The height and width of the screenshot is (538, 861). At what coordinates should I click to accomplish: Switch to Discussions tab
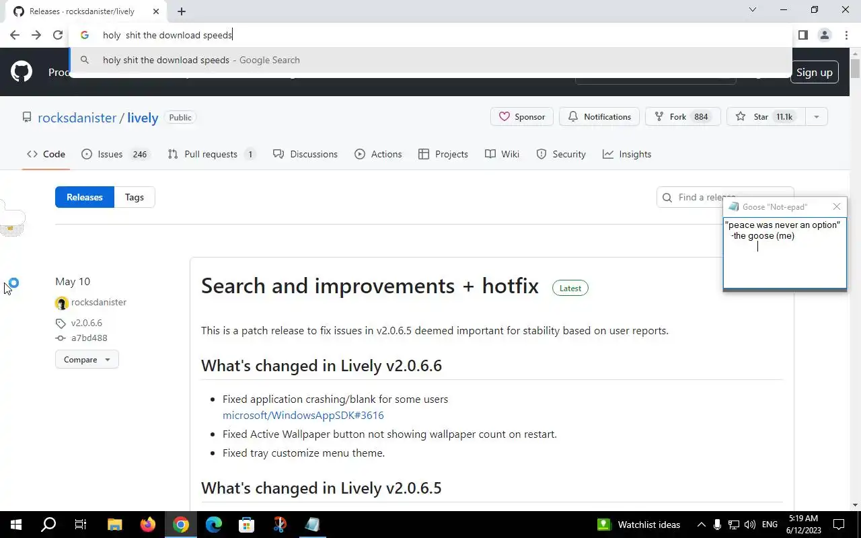tap(305, 154)
